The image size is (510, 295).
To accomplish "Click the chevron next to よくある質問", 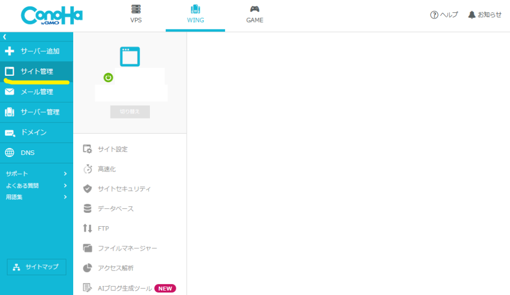I will coord(65,185).
